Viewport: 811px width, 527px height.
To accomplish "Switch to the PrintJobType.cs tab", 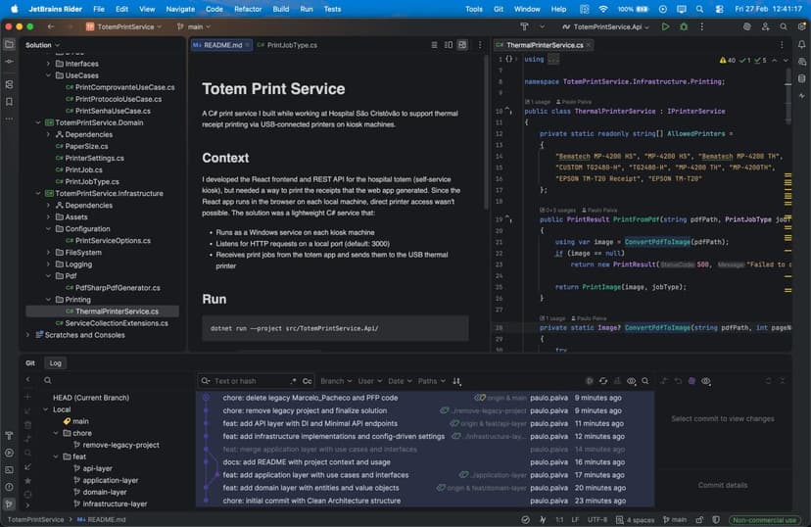I will coord(291,45).
